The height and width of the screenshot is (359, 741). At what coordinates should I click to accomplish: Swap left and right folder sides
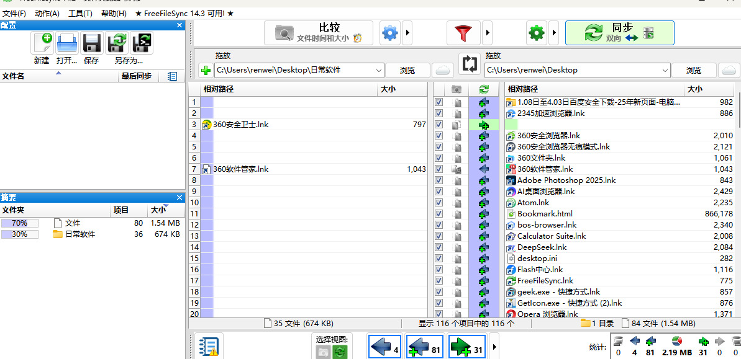pyautogui.click(x=470, y=64)
